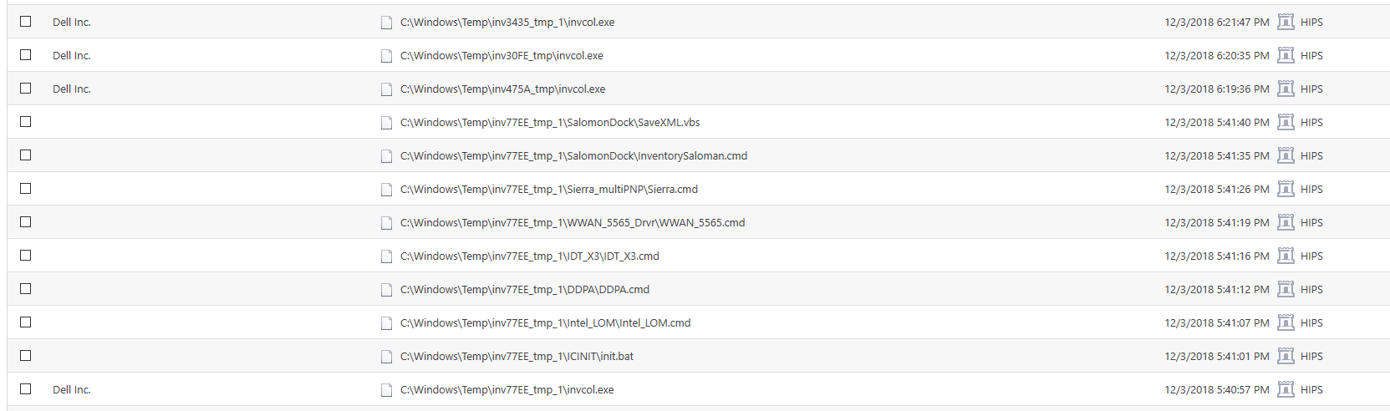Click HIPS icon on 5:41:16 PM row
This screenshot has height=411, width=1390.
(x=1286, y=256)
